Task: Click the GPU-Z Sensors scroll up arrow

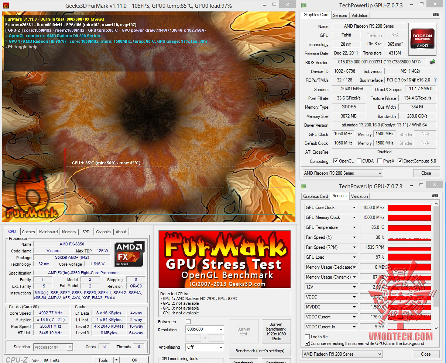Action: pyautogui.click(x=436, y=204)
